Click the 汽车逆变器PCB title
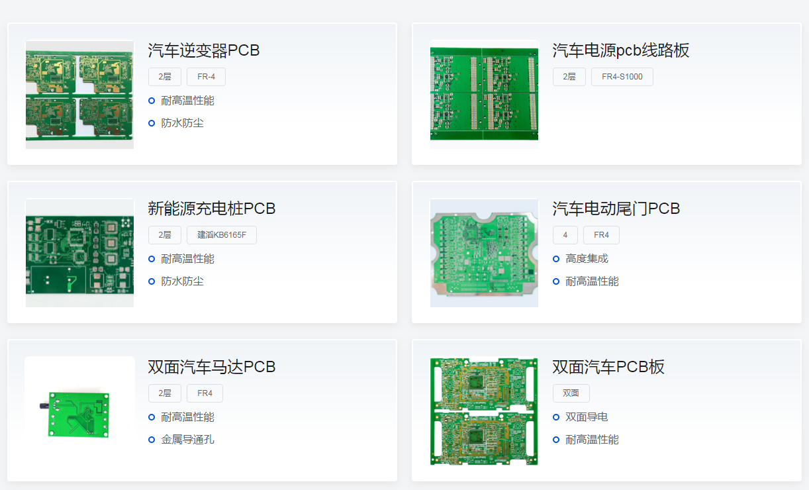Screen dimensions: 809x490 click(x=204, y=50)
